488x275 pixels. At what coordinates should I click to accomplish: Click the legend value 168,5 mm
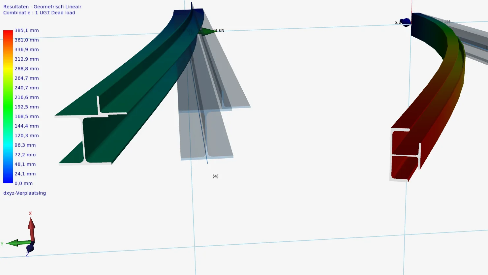point(27,116)
